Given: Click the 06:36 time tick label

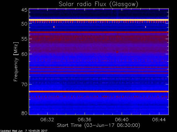Looking at the screenshot, I should 84,120.
